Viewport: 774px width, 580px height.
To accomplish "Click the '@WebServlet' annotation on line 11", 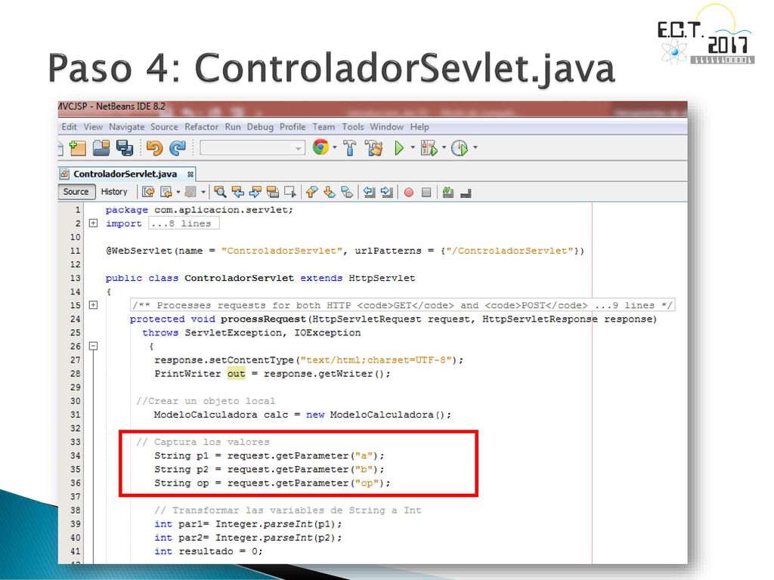I will click(x=139, y=251).
